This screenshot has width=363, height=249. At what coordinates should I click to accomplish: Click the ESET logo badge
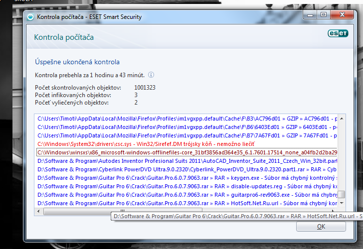[338, 33]
